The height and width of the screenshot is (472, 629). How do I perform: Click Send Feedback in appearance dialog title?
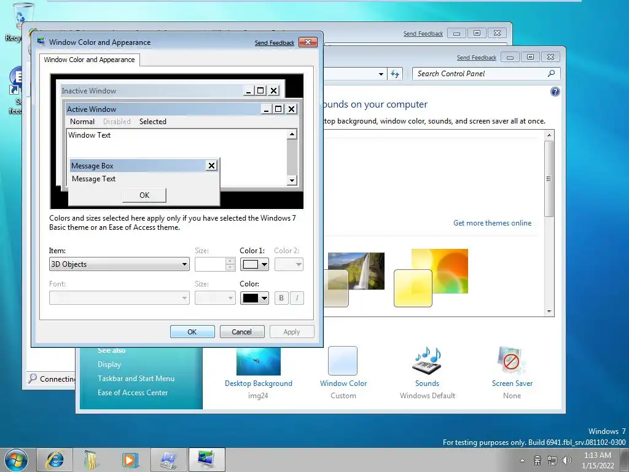point(275,42)
